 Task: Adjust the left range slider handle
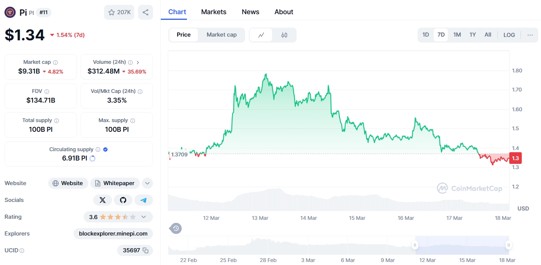415,245
